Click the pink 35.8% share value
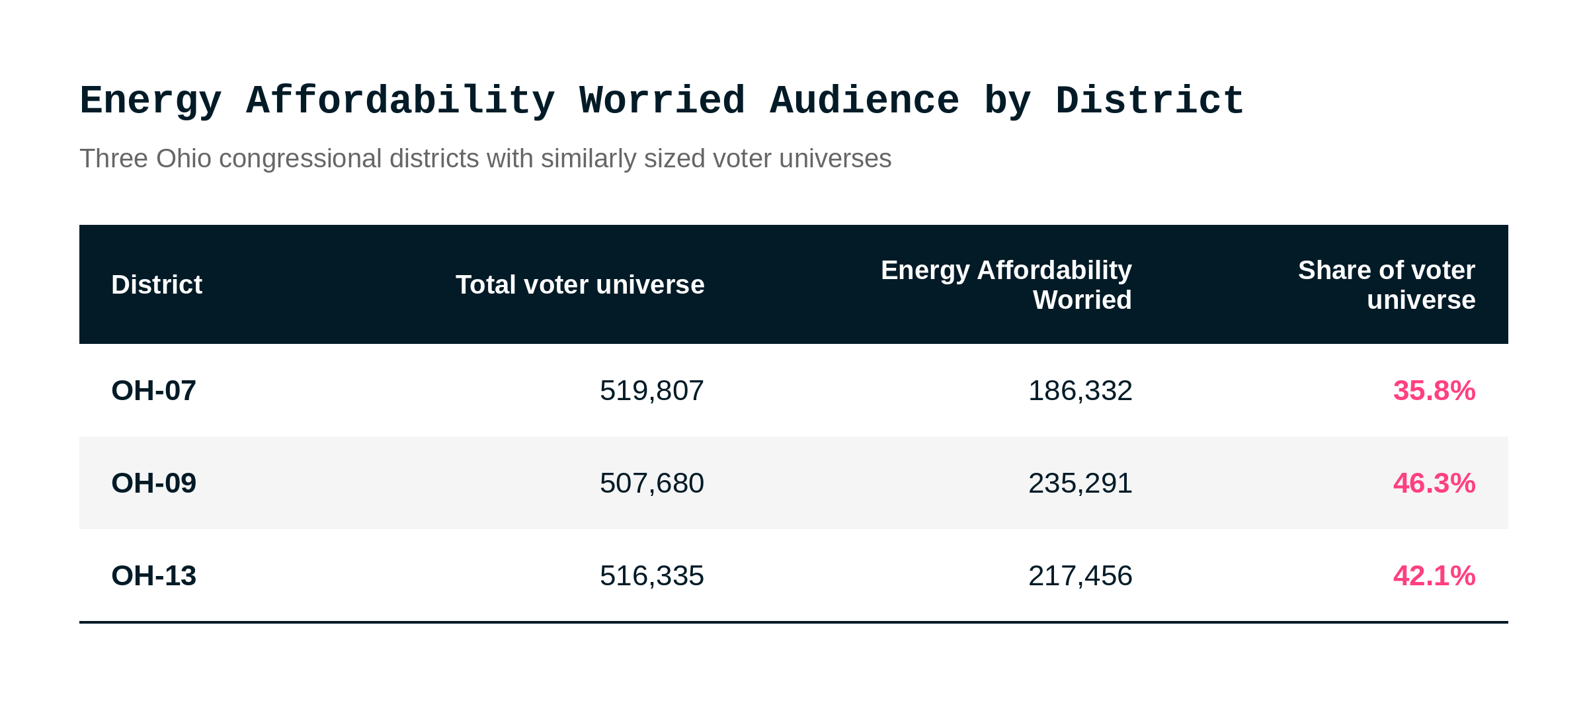The width and height of the screenshot is (1587, 701). (x=1434, y=391)
